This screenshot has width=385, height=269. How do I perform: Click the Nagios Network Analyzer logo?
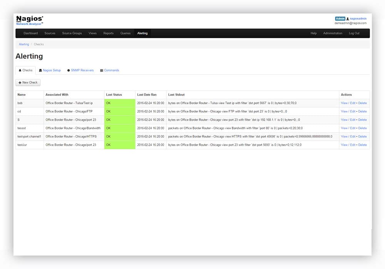pyautogui.click(x=29, y=20)
